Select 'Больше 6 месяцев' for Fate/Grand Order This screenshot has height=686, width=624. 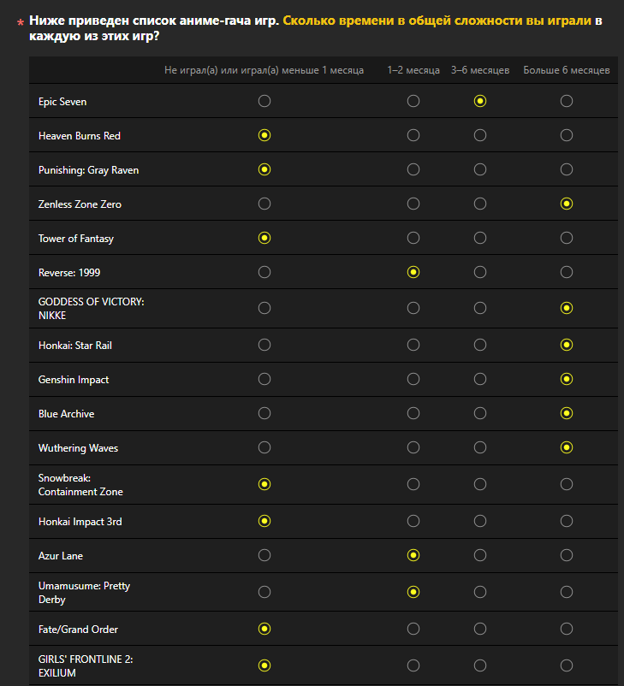point(566,629)
